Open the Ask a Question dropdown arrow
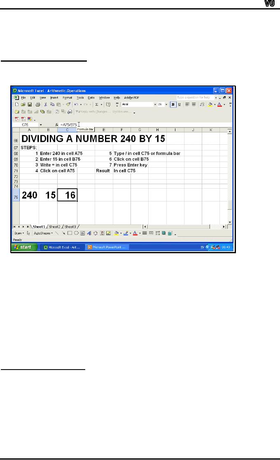This screenshot has height=460, width=280. pyautogui.click(x=216, y=97)
